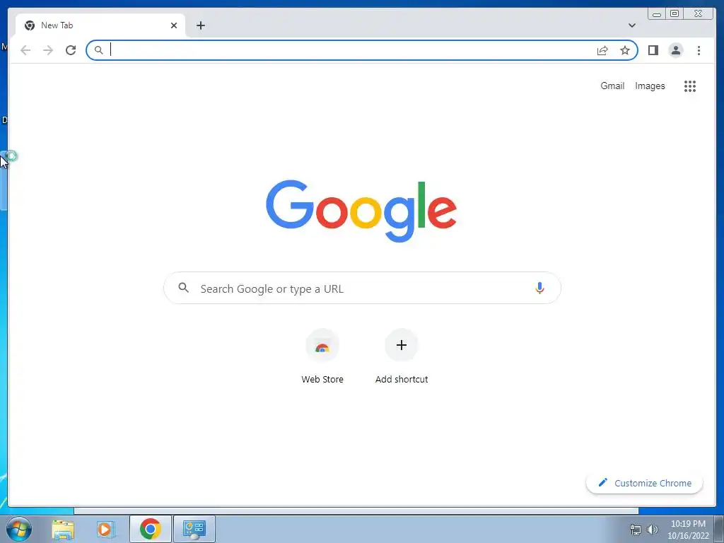
Task: Open the profile avatar menu
Action: [675, 50]
